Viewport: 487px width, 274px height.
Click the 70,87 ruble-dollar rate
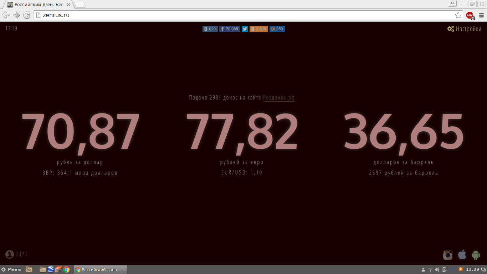point(80,132)
